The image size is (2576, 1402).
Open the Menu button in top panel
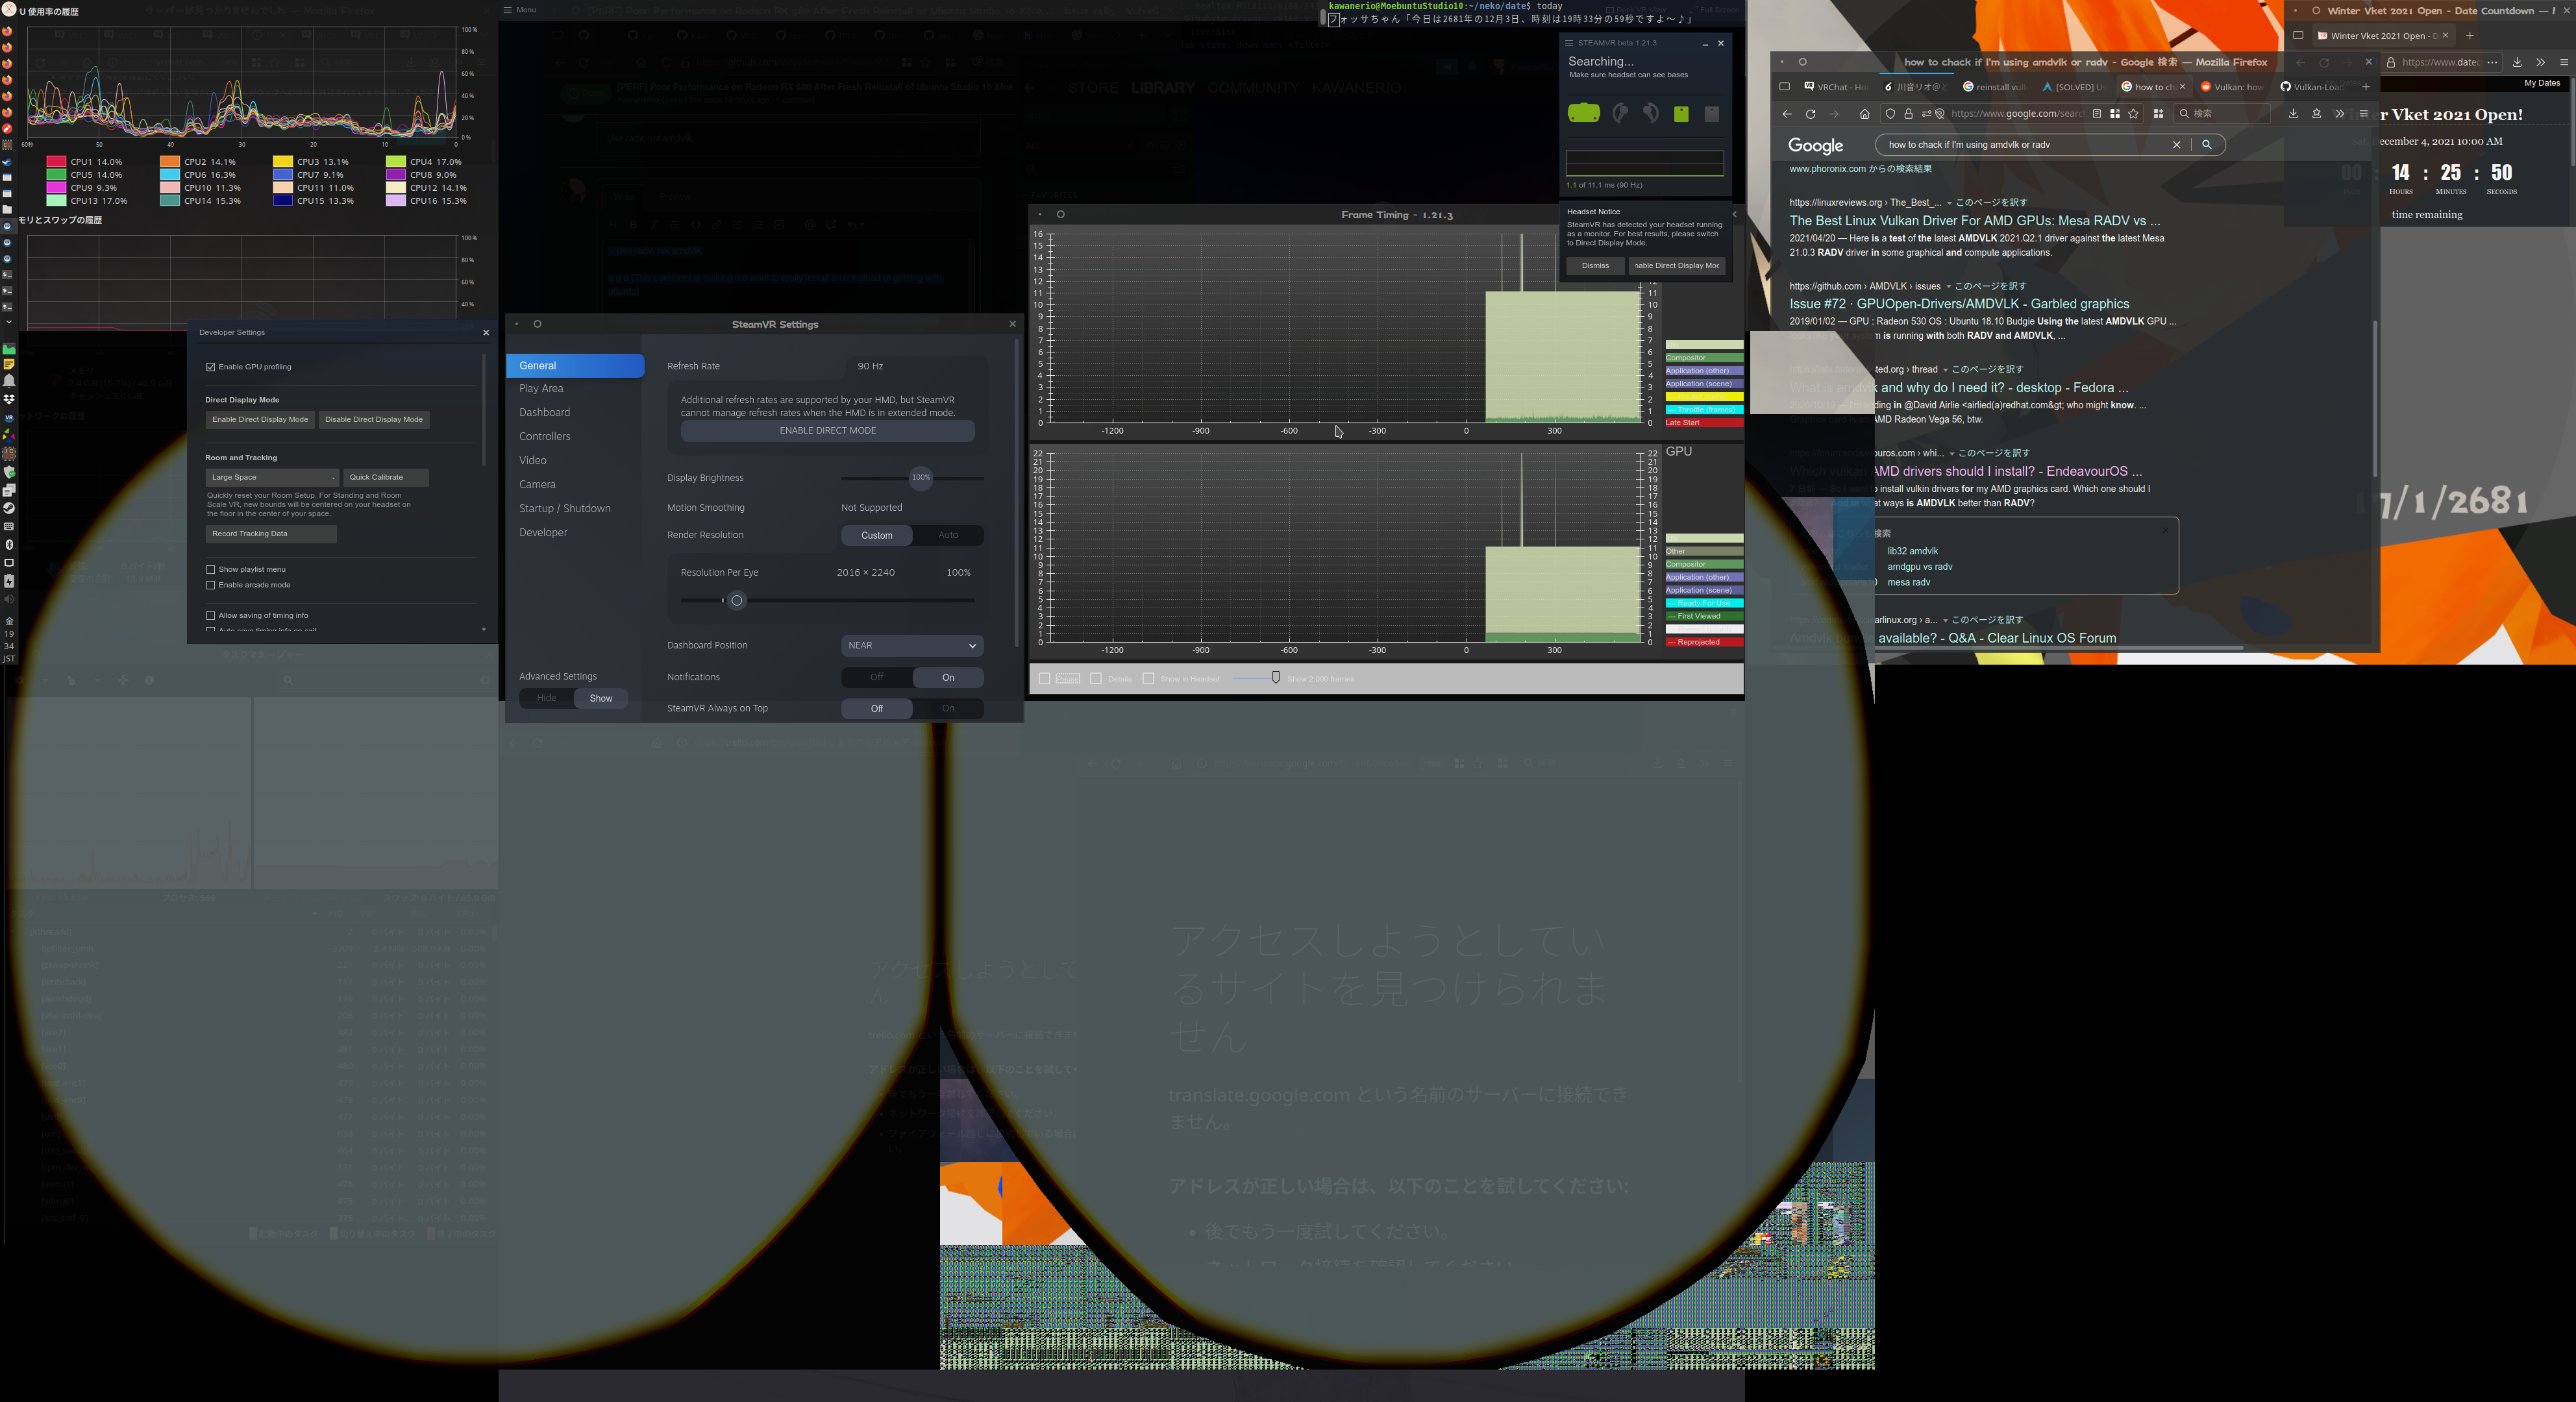click(519, 10)
